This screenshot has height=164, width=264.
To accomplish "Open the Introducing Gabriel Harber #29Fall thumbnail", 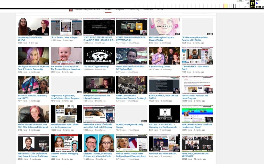I will click(34, 27).
